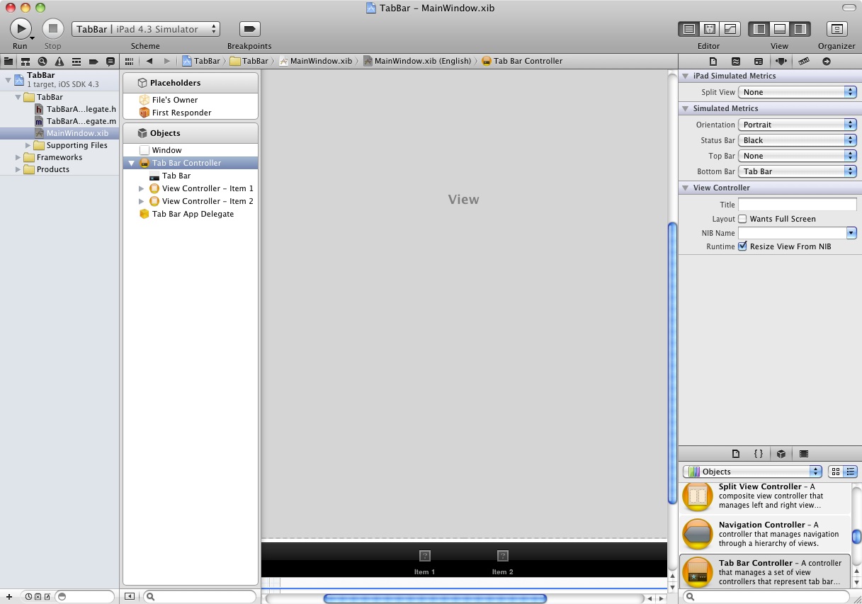Click the view controller Title field
This screenshot has height=604, width=862.
(x=797, y=204)
